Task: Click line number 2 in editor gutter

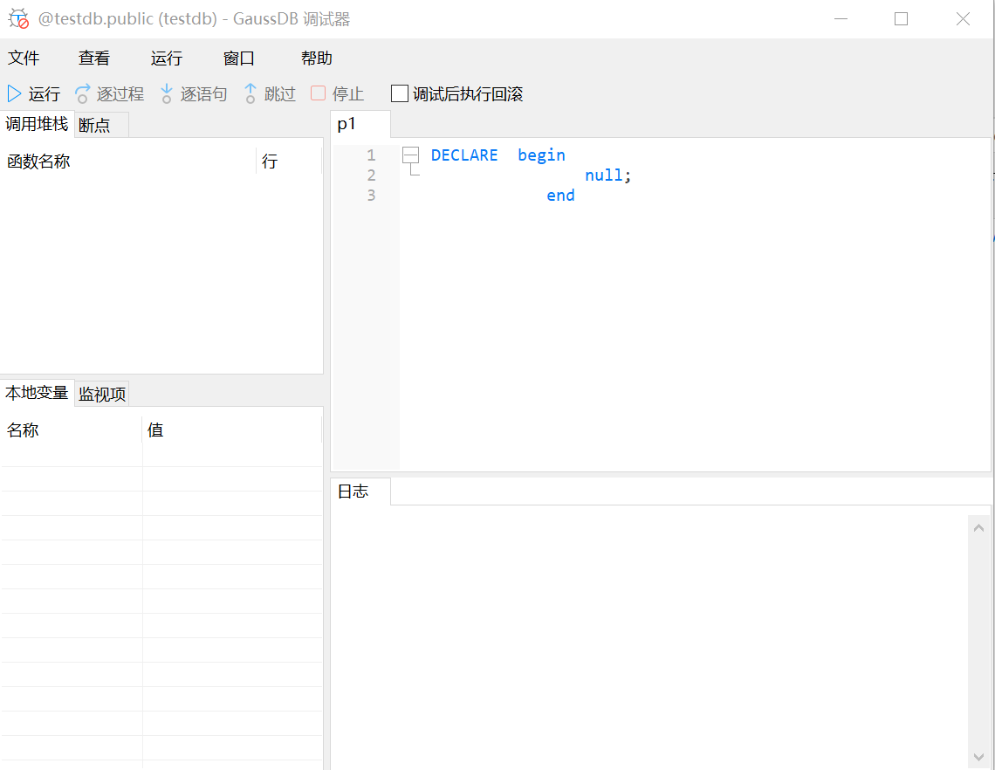Action: 371,175
